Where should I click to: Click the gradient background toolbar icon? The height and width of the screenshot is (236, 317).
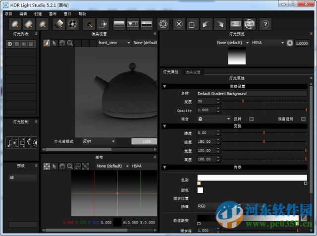pos(119,24)
